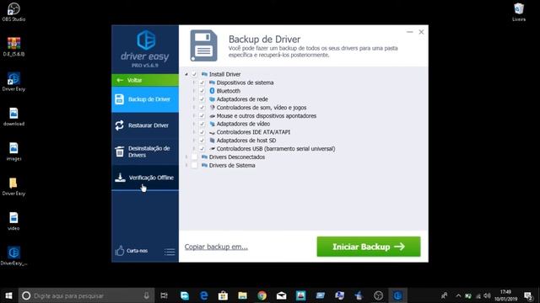Click the Curta-nos thumbs-up icon
The height and width of the screenshot is (303, 540).
point(120,251)
